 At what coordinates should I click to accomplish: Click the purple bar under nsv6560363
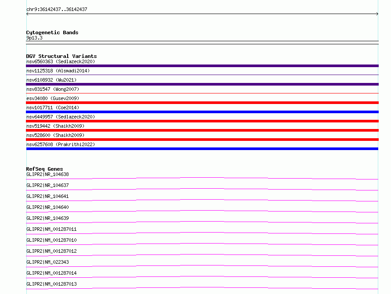click(x=202, y=66)
